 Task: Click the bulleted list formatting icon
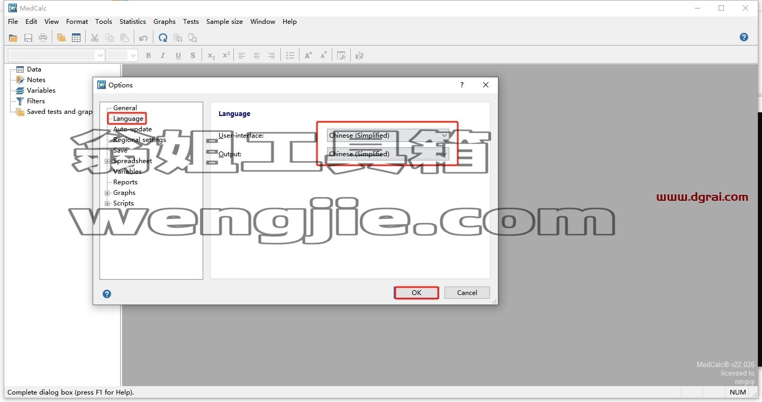point(290,56)
